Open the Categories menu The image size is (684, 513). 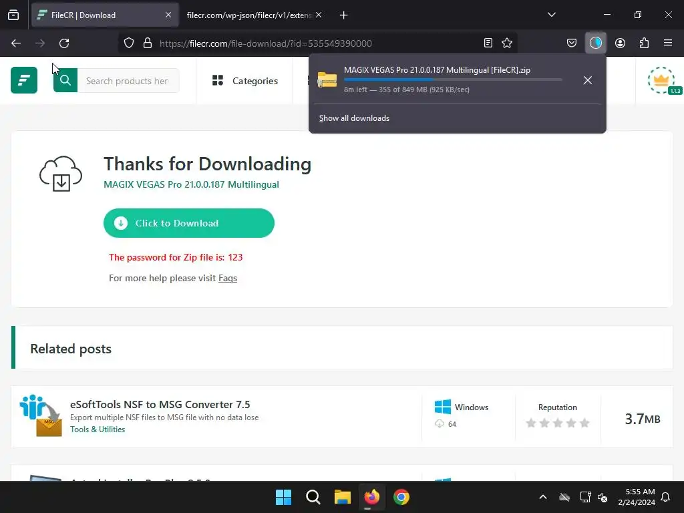click(245, 81)
